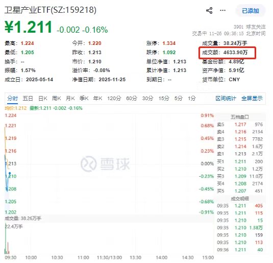Screen dimensions: 273x263
Task: Click the 卖1 order row at 1.213
Action: [x=240, y=154]
